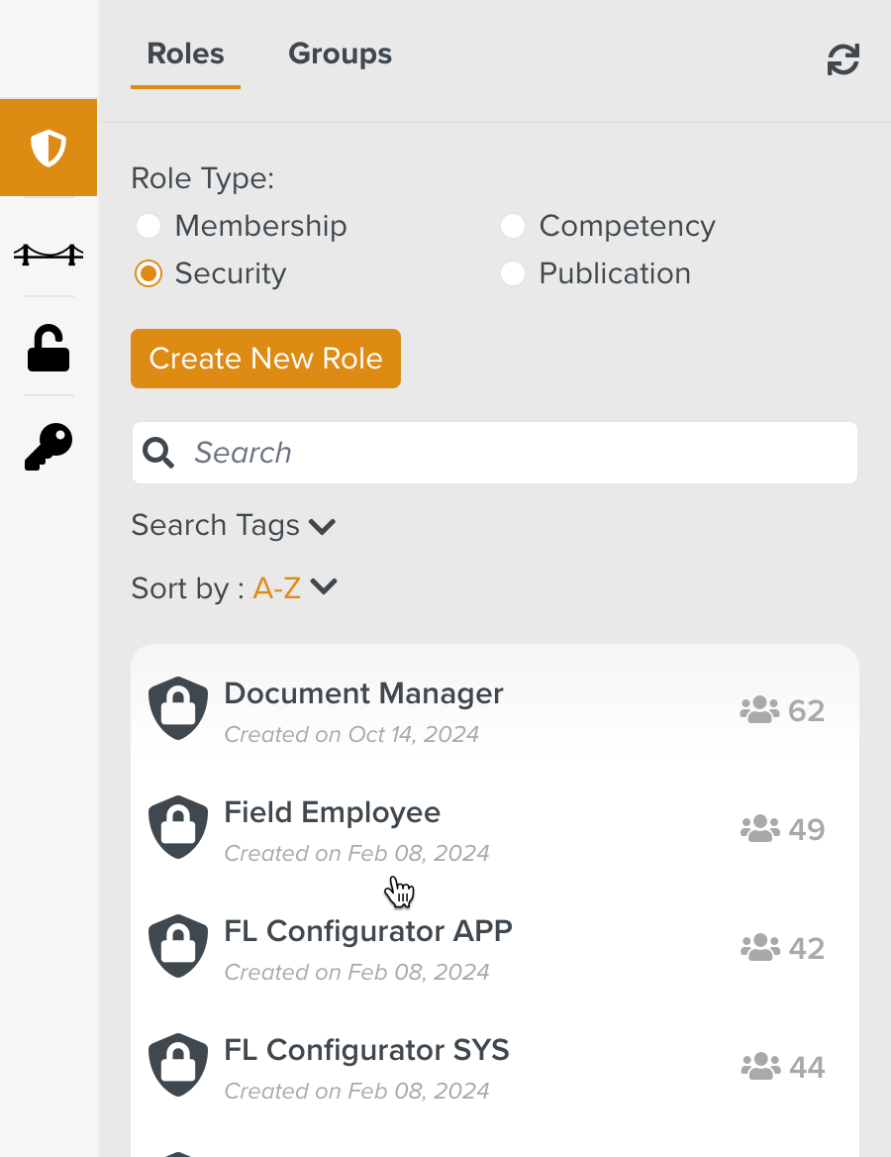Image resolution: width=891 pixels, height=1157 pixels.
Task: Select the key icon in the sidebar
Action: pos(48,446)
